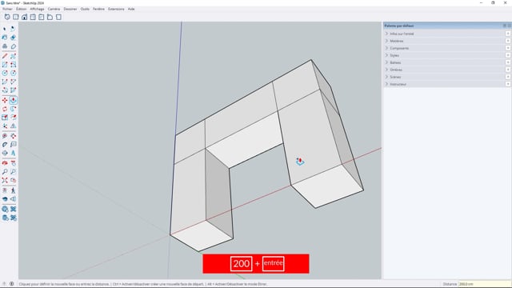Open the Affichage menu

tap(37, 9)
